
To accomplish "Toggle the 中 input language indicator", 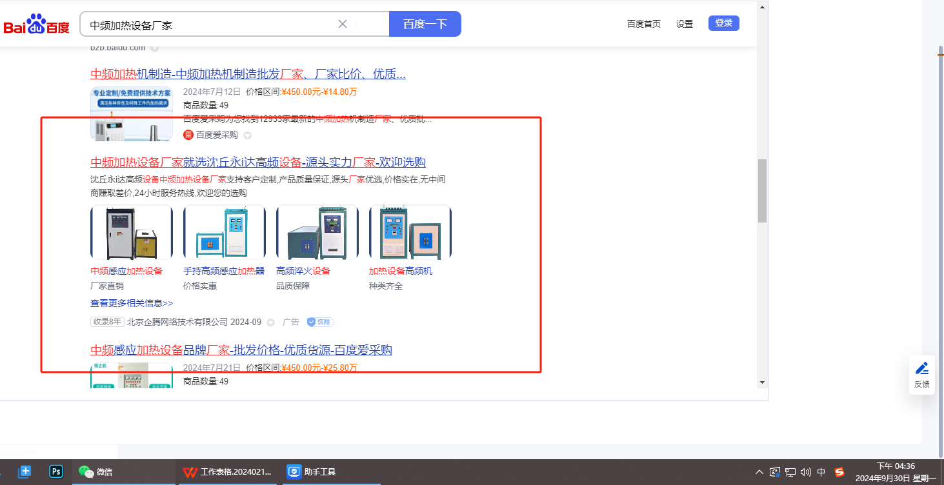I will [x=821, y=472].
